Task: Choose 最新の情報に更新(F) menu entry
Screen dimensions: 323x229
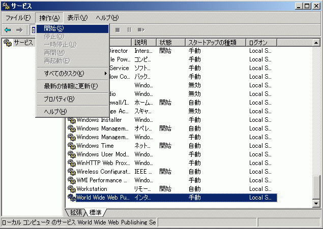Action: click(x=73, y=86)
